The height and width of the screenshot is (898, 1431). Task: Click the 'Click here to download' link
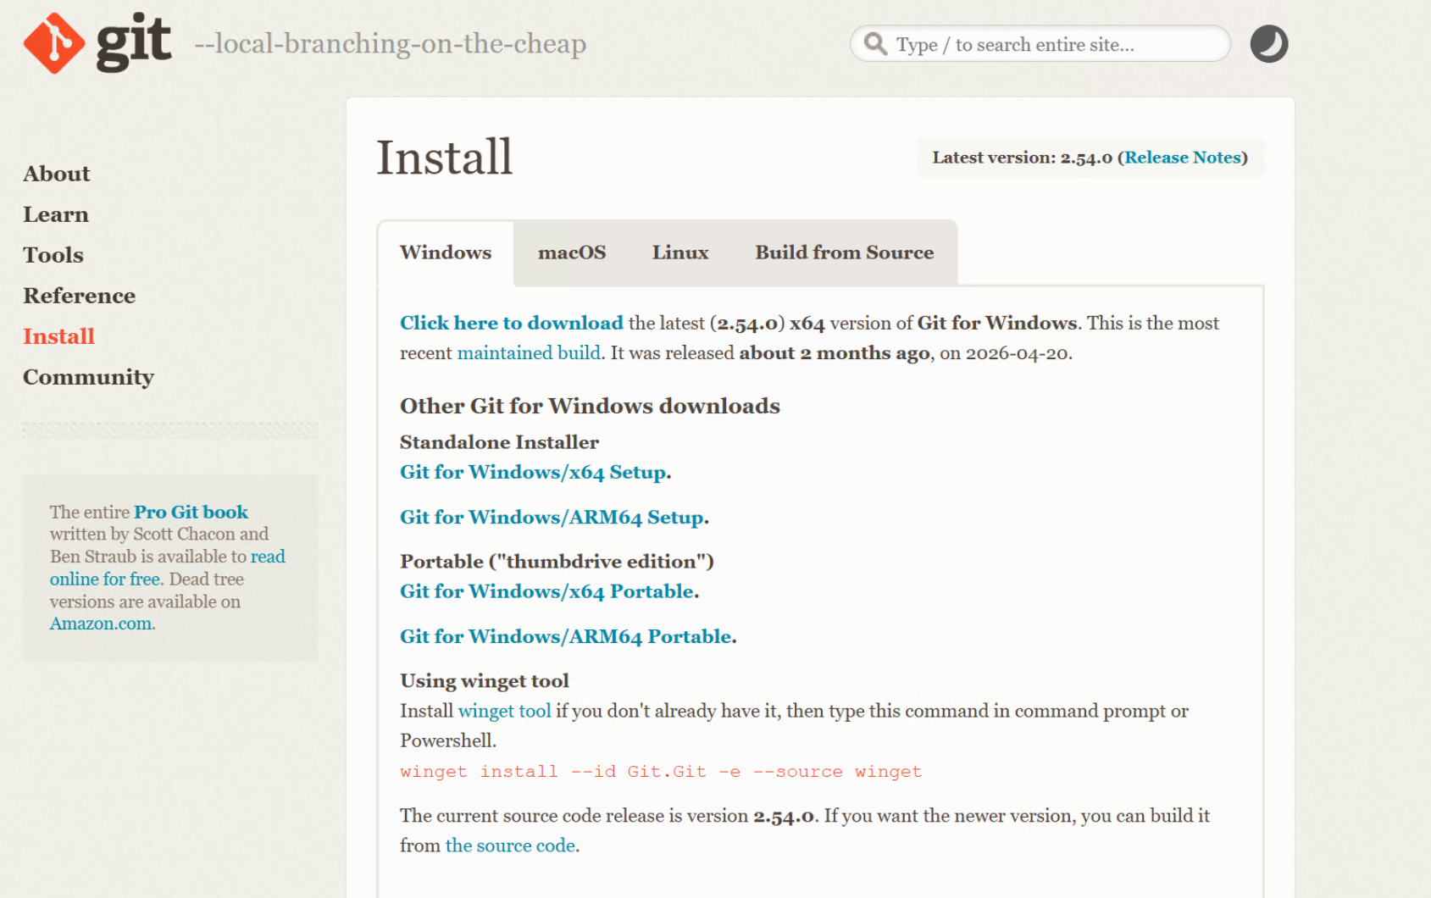click(x=511, y=323)
